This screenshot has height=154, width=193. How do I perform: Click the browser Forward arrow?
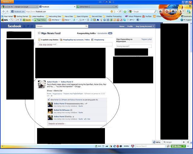pos(7,11)
